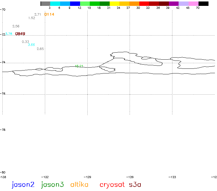This screenshot has width=217, height=191.
Task: Select the altika legend label
Action: click(x=79, y=185)
